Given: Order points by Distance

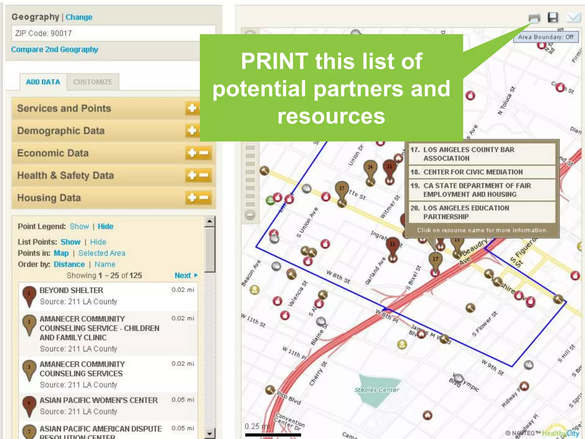Looking at the screenshot, I should pos(69,264).
